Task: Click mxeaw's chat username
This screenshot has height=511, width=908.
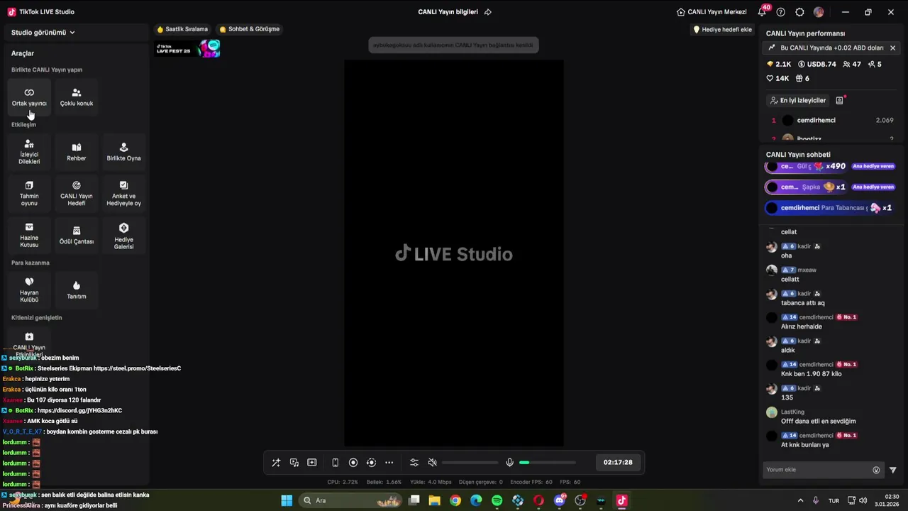Action: [x=807, y=270]
